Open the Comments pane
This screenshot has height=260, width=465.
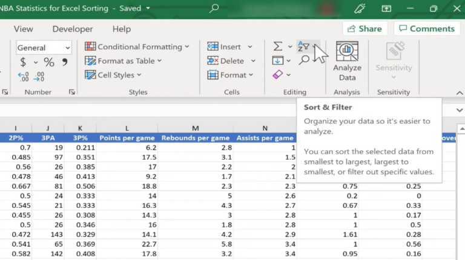pyautogui.click(x=426, y=28)
